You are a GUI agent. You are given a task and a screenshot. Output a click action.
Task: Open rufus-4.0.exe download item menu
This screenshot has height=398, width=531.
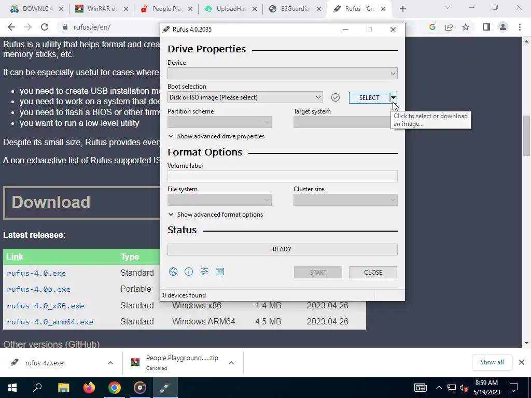pos(110,363)
